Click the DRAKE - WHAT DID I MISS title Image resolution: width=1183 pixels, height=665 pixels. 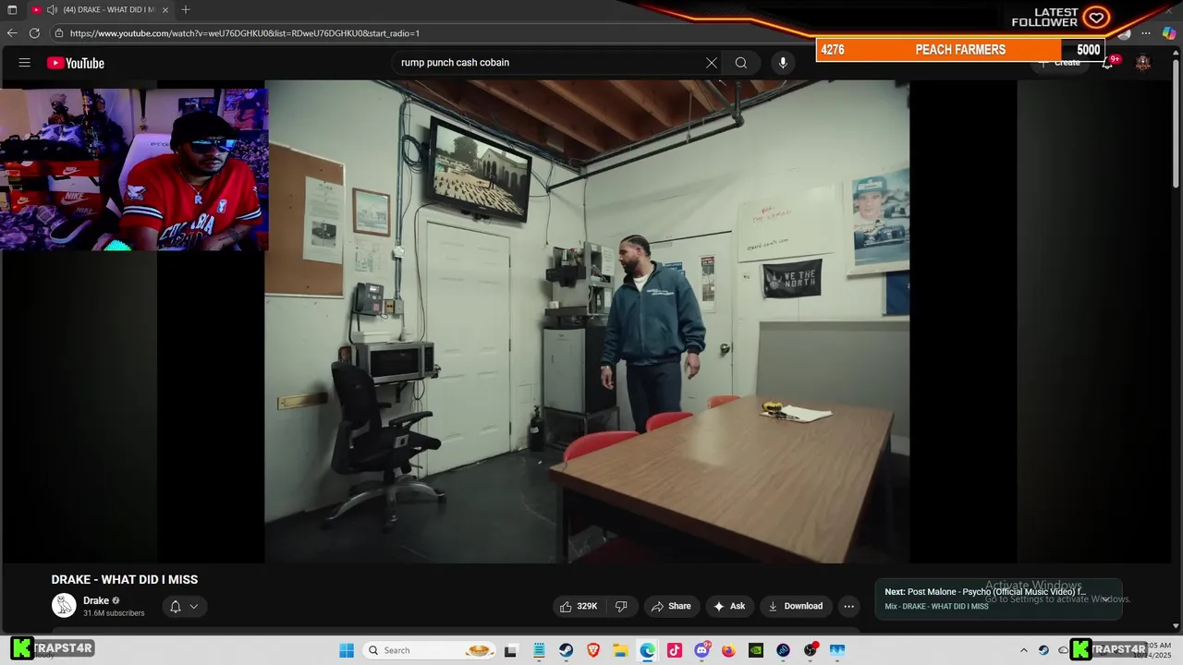tap(125, 580)
